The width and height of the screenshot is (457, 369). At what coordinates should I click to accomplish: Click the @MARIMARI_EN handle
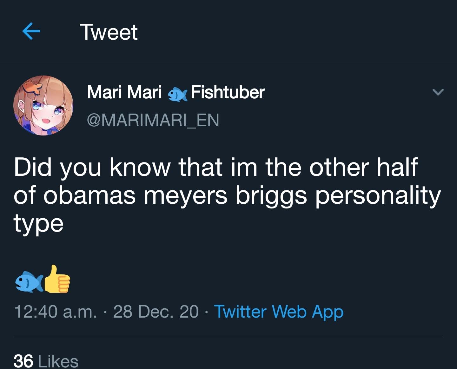point(153,120)
